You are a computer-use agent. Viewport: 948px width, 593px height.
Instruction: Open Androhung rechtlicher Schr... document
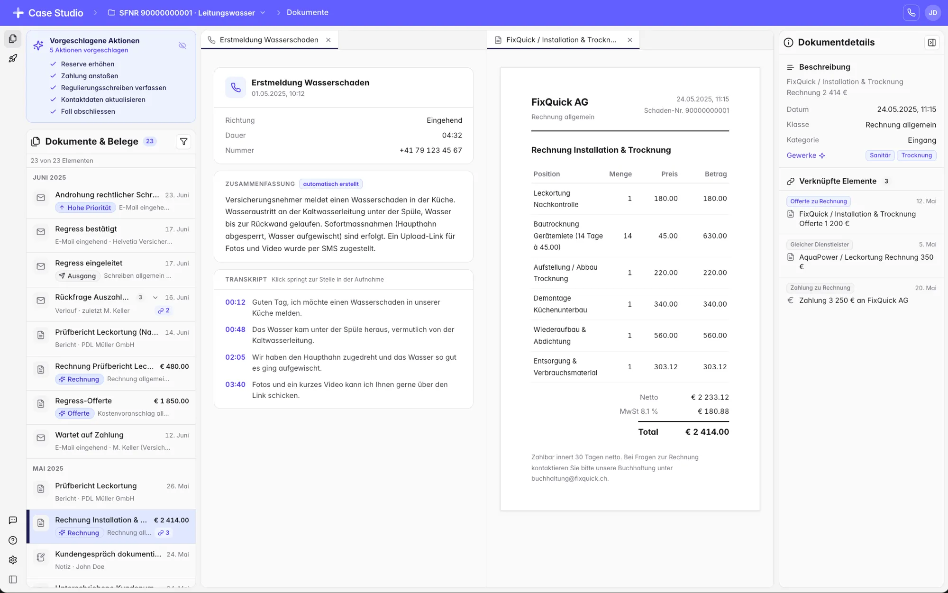[111, 201]
